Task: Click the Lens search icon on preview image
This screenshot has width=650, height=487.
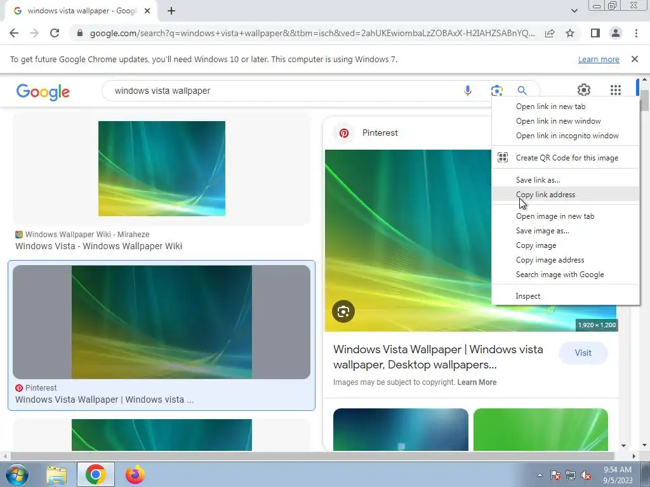Action: [343, 311]
